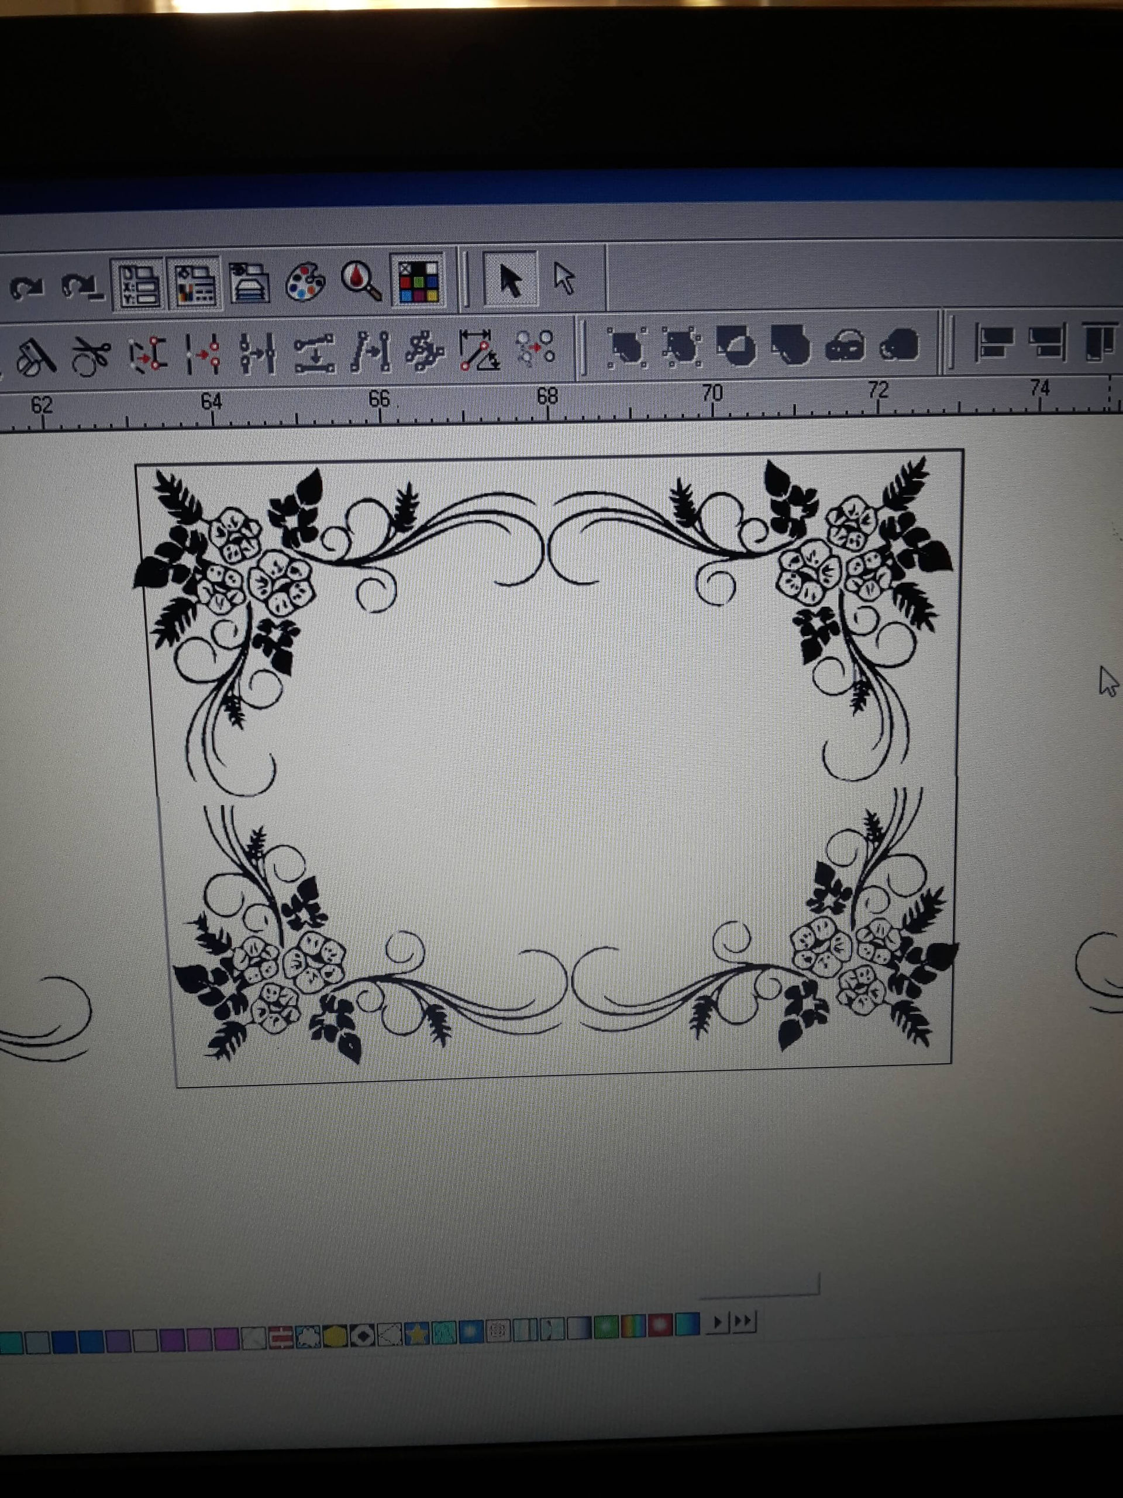Viewport: 1123px width, 1498px height.
Task: Click the vertical handles align-node icon
Action: (257, 352)
